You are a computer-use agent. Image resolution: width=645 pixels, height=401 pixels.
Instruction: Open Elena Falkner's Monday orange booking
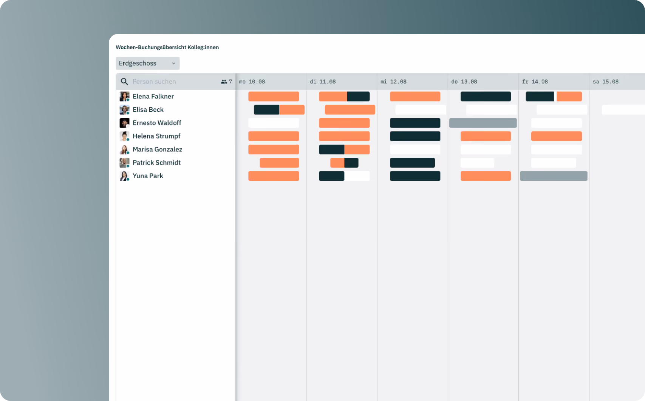(274, 96)
